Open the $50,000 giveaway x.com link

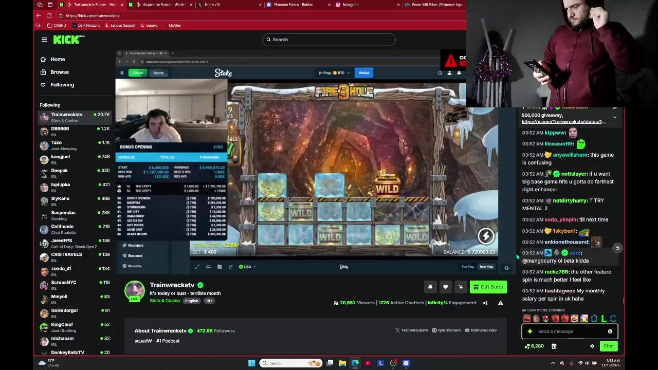[x=563, y=122]
